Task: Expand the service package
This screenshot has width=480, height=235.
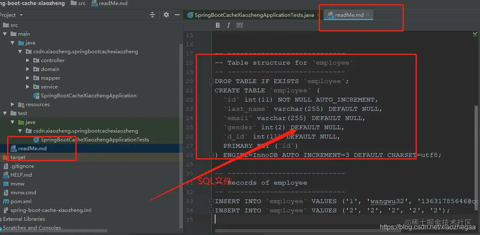Action: 28,87
